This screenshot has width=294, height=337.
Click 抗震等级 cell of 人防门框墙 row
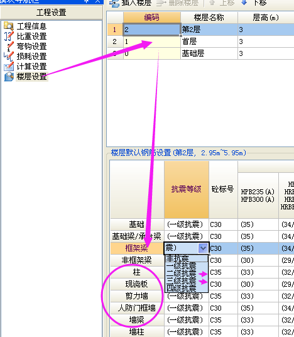(x=187, y=308)
